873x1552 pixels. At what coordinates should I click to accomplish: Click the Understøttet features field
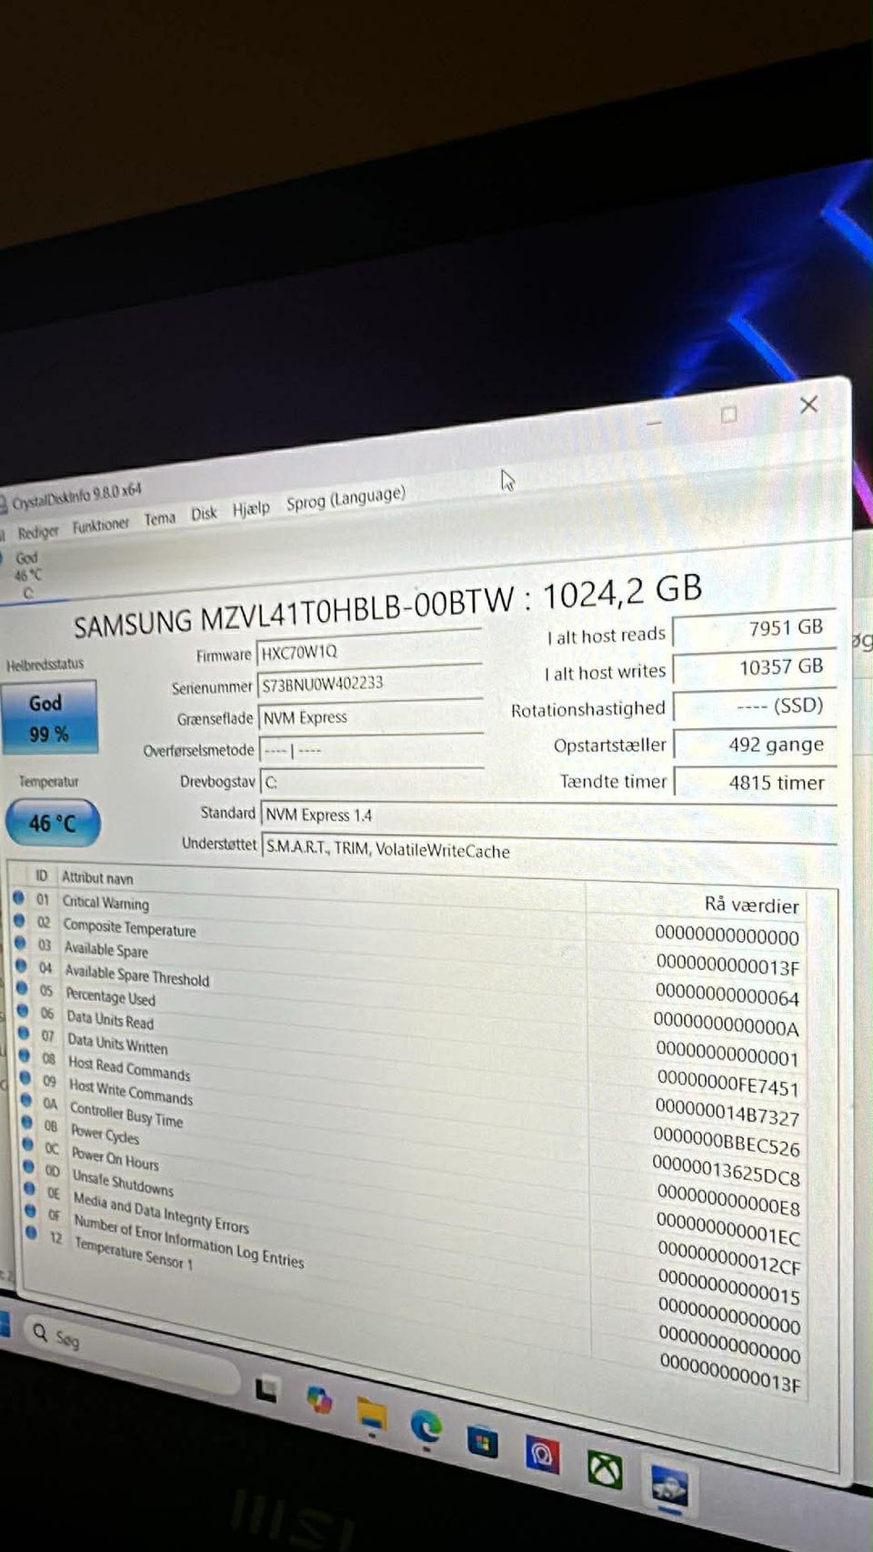[x=548, y=850]
